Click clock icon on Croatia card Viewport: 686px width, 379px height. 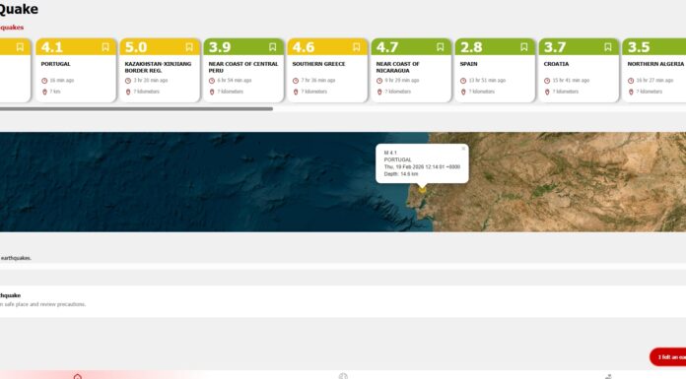click(x=547, y=81)
